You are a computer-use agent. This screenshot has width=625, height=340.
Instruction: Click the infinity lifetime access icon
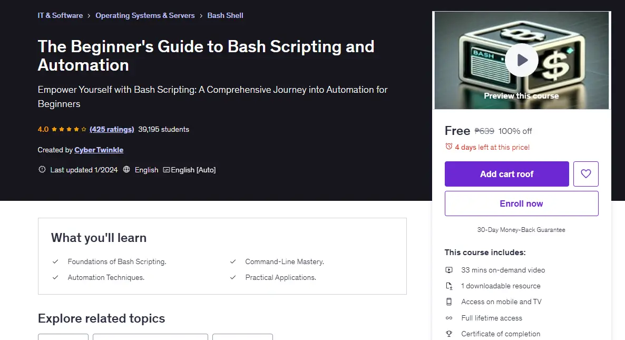point(449,318)
